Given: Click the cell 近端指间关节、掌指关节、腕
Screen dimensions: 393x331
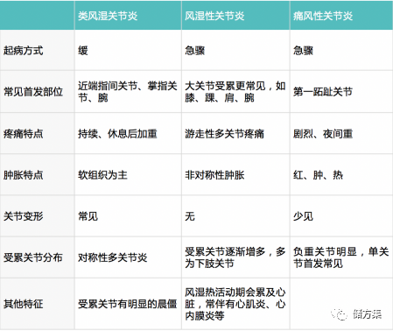Looking at the screenshot, I should click(128, 92).
